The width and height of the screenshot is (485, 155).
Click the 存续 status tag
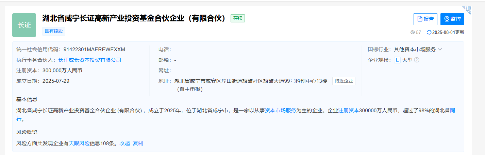[x=237, y=18]
